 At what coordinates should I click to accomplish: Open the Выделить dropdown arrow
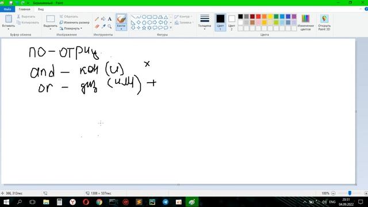click(51, 29)
